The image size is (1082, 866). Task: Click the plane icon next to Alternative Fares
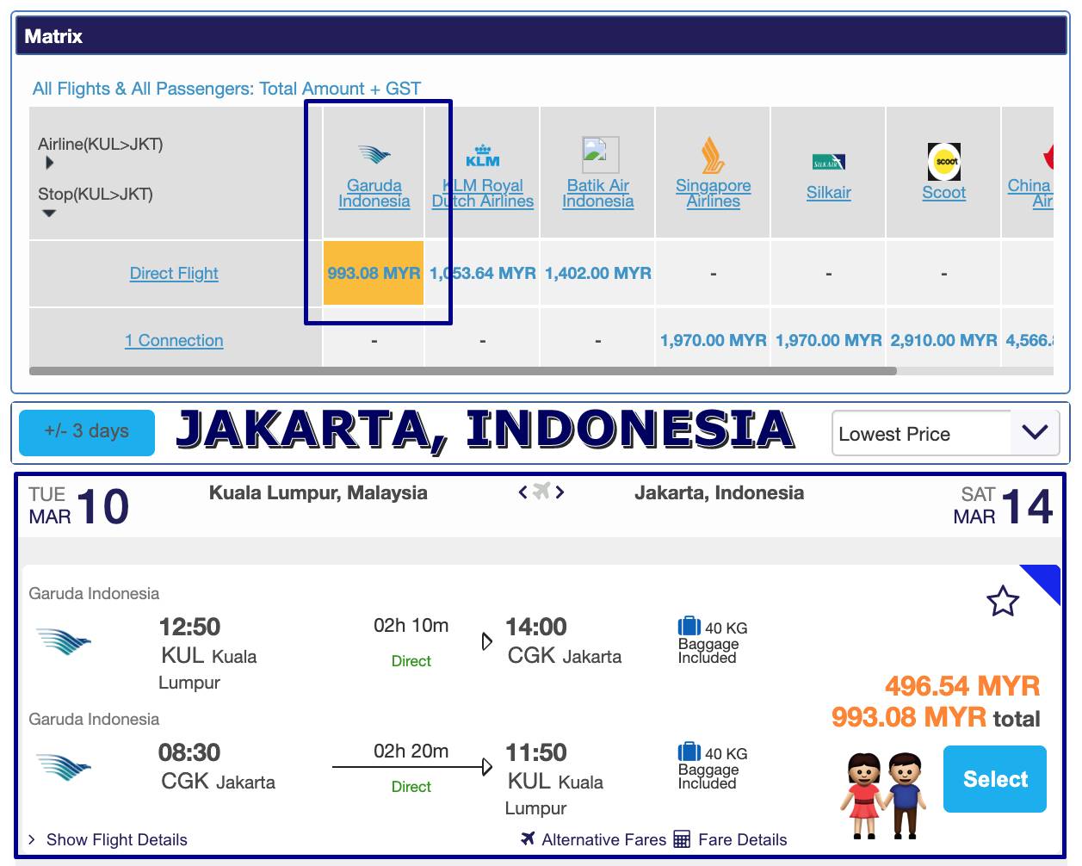(x=529, y=838)
